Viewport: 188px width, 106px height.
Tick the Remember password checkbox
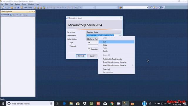click(x=89, y=49)
